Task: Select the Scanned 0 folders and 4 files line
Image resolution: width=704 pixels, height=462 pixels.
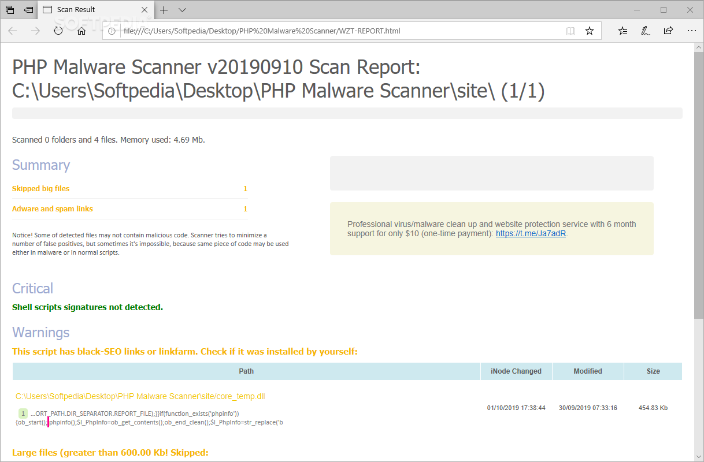Action: point(109,140)
